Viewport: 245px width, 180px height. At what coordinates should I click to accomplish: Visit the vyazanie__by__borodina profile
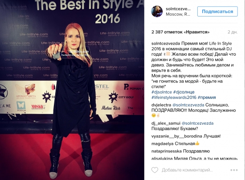tap(176, 136)
